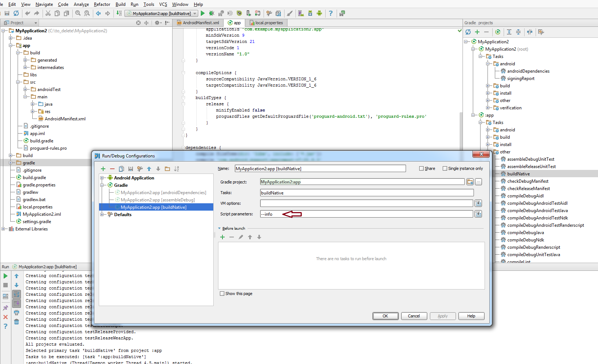
Task: Select gradle.properties in Project tree
Action: tap(39, 185)
